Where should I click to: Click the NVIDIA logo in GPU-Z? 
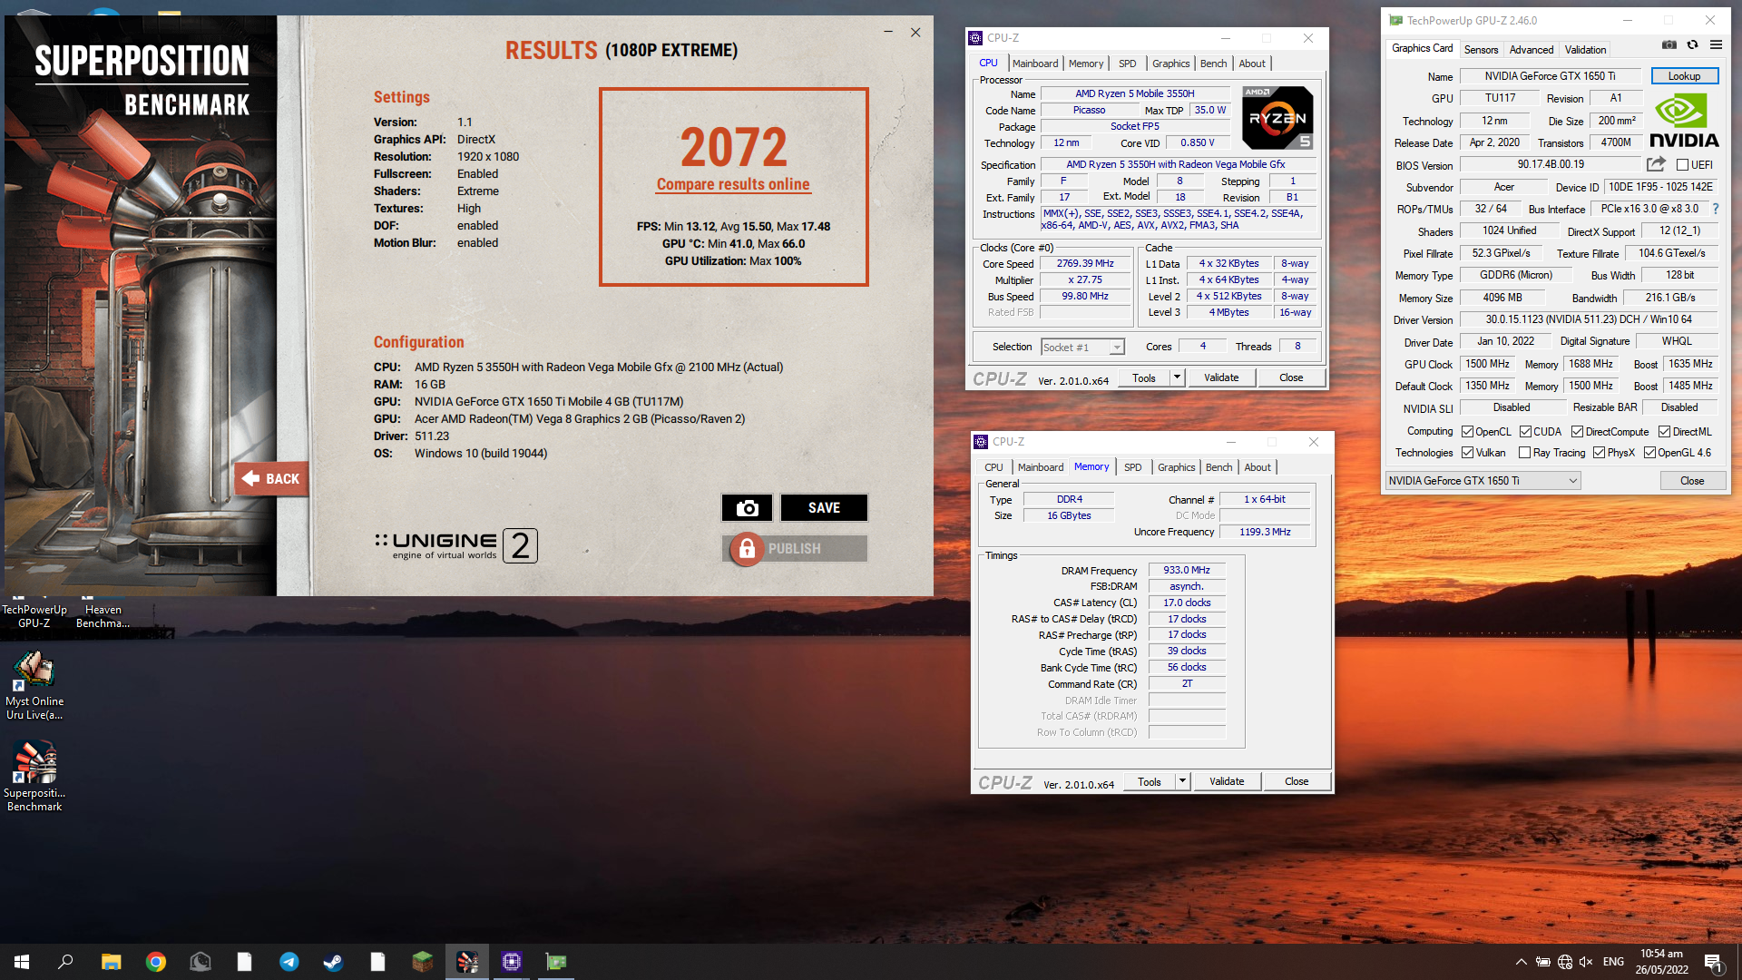coord(1684,122)
